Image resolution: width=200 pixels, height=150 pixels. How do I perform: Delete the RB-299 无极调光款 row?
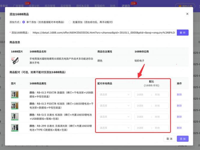[179, 128]
